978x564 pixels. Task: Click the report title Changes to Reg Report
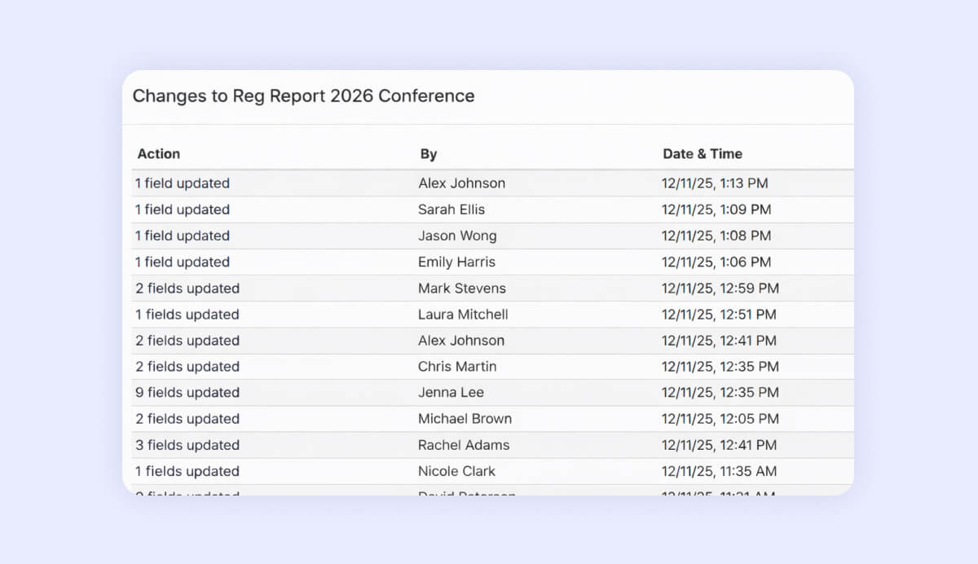tap(303, 96)
